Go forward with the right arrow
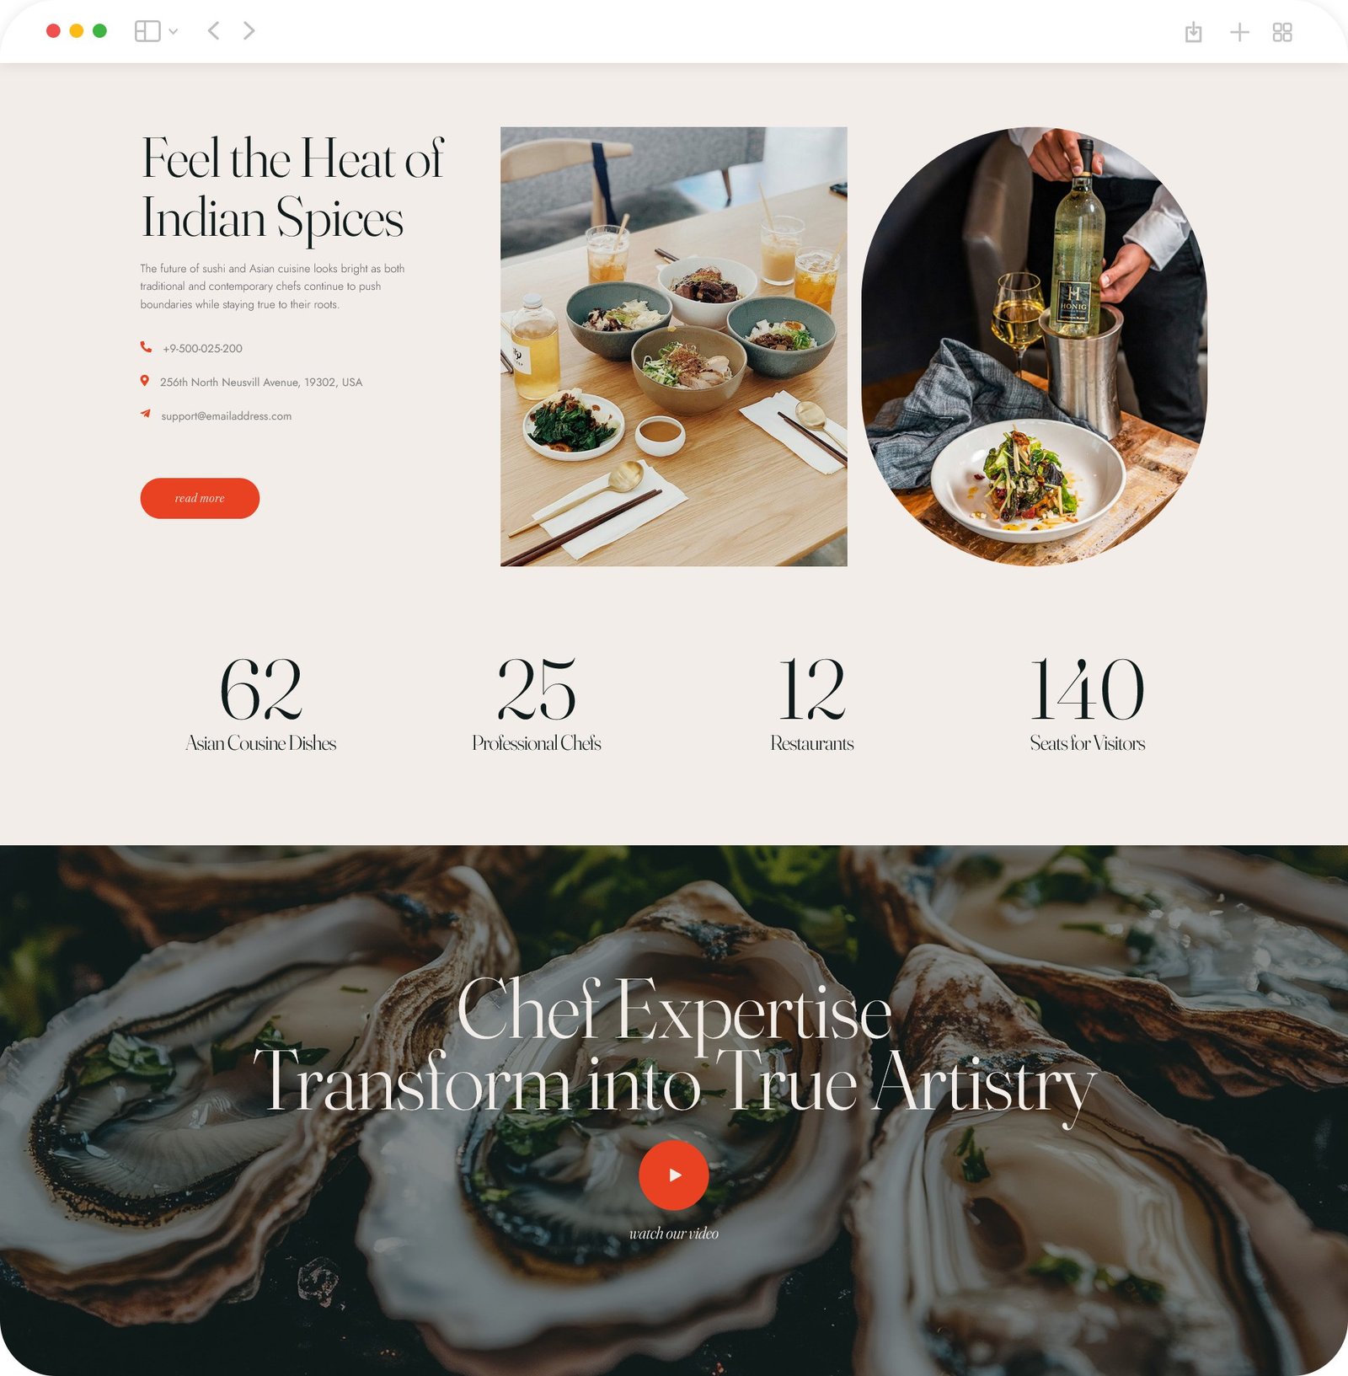Screen dimensions: 1348x1376 249,31
